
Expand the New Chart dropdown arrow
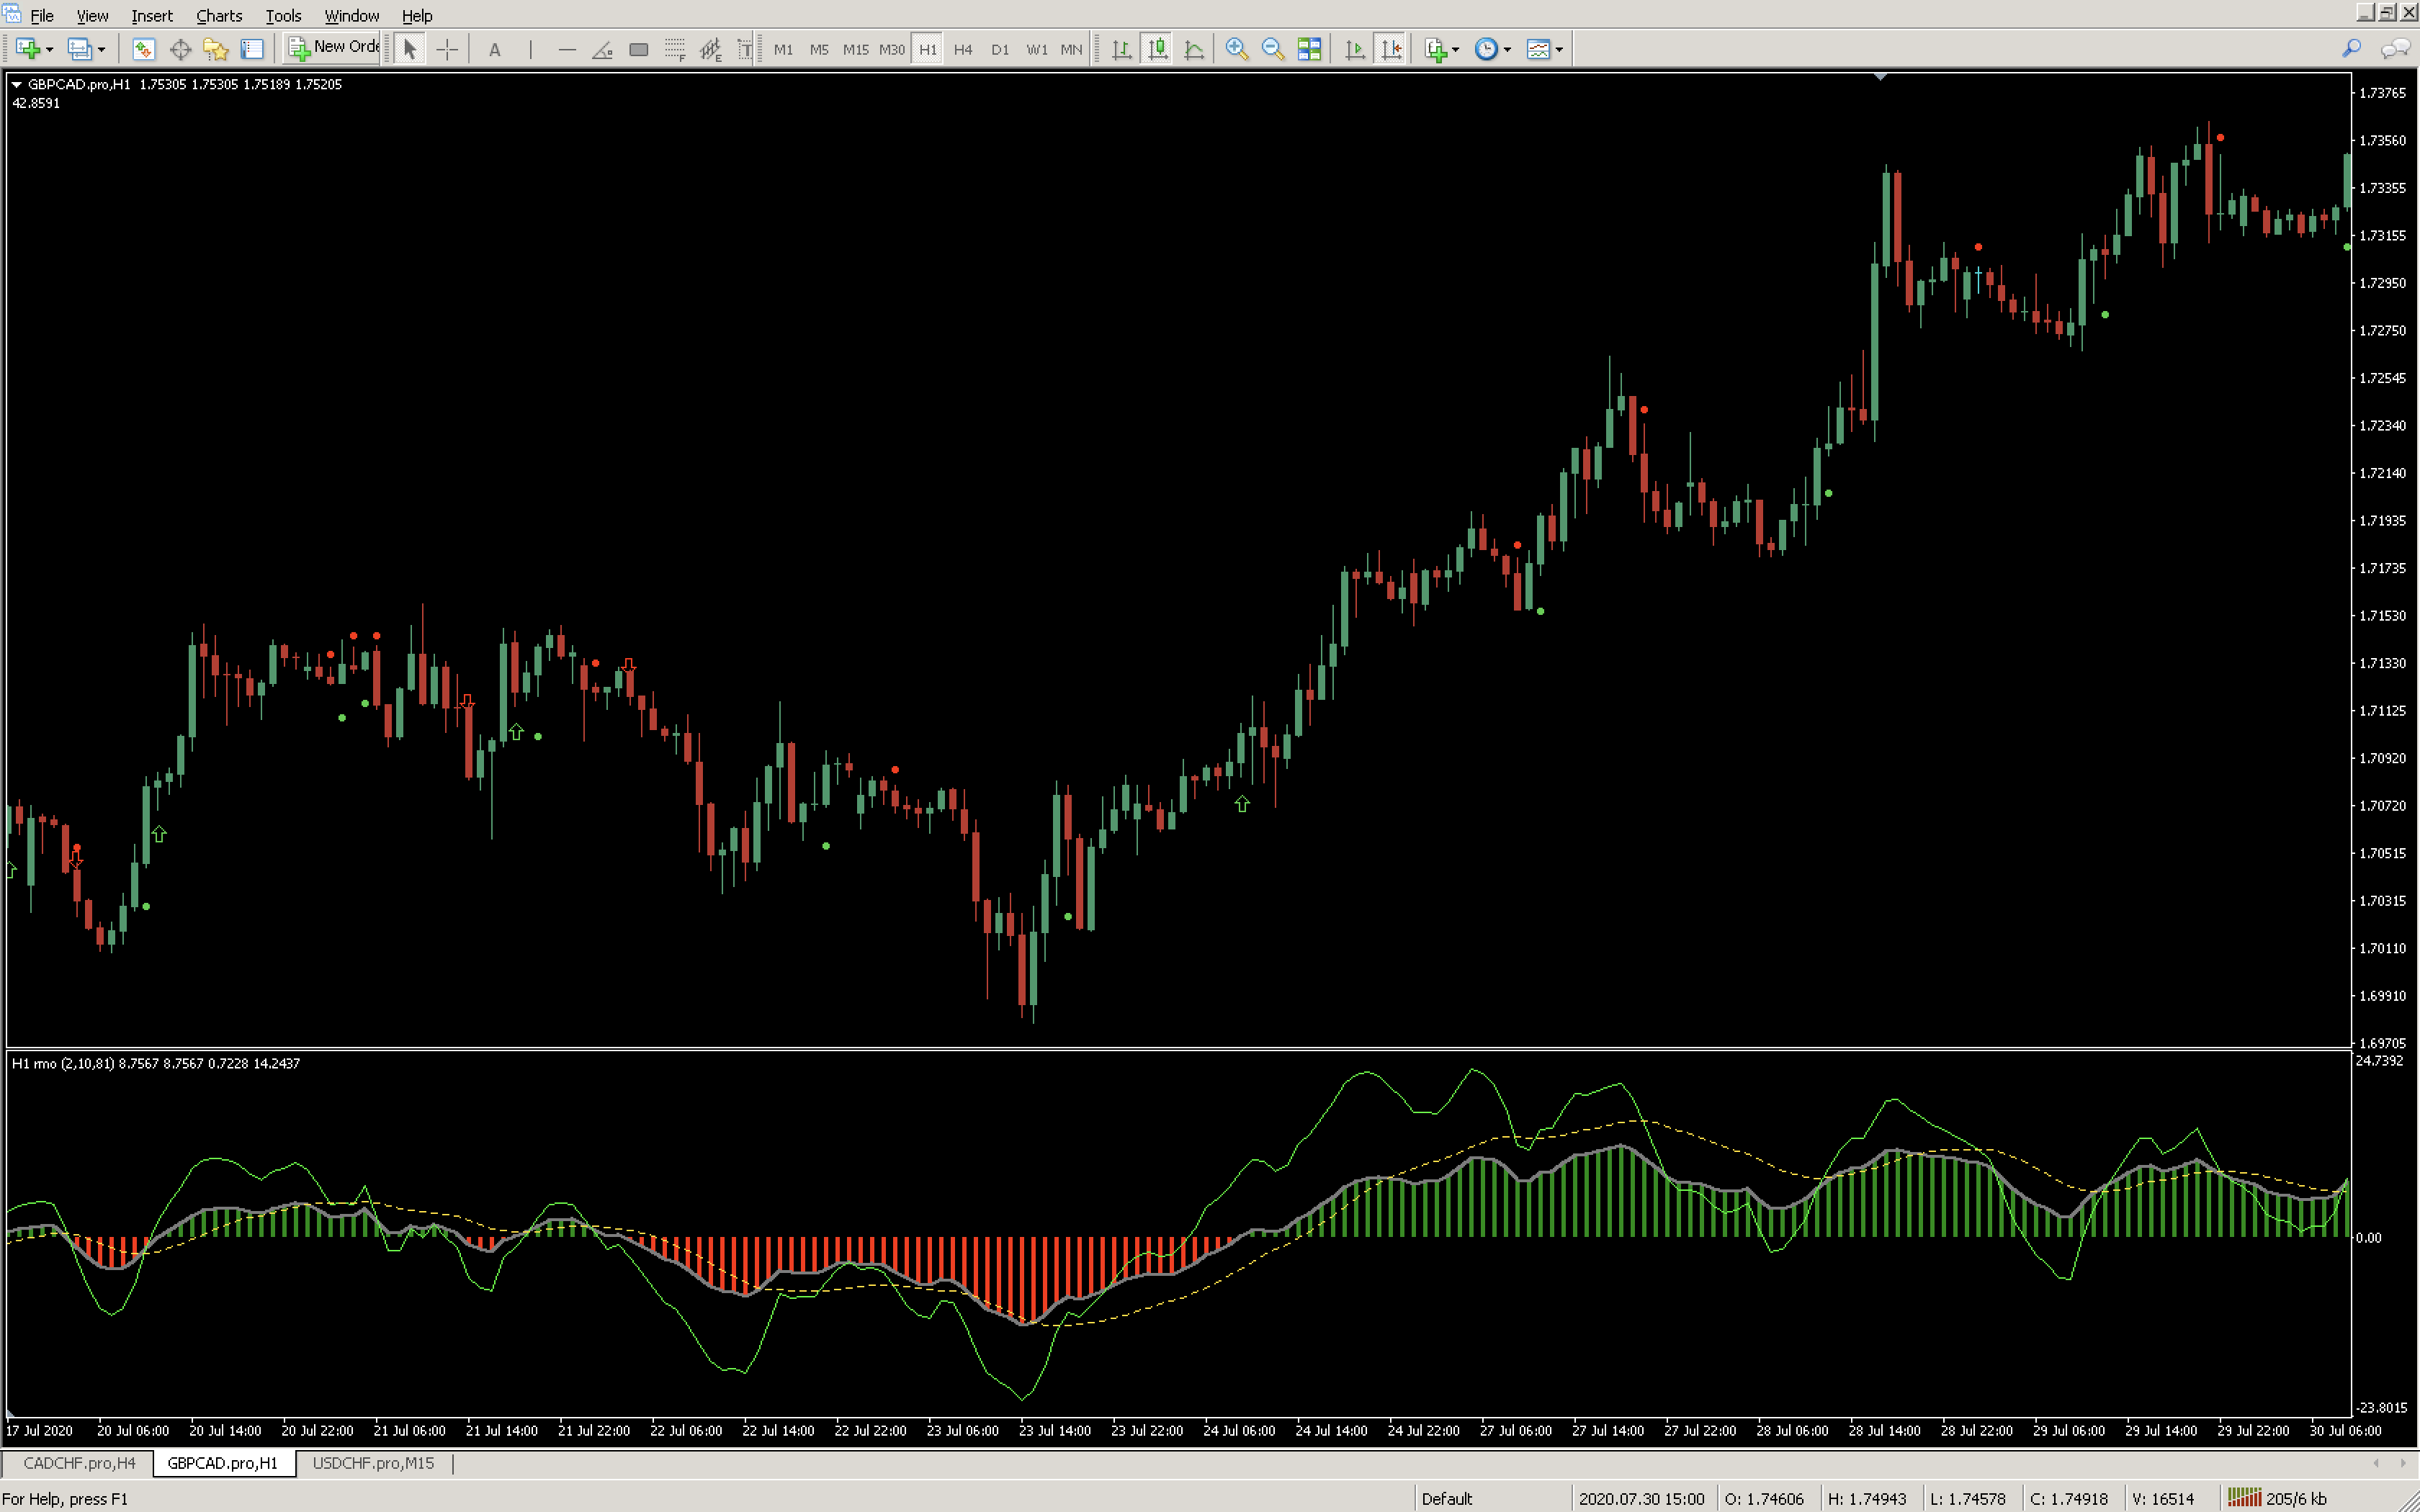click(49, 49)
